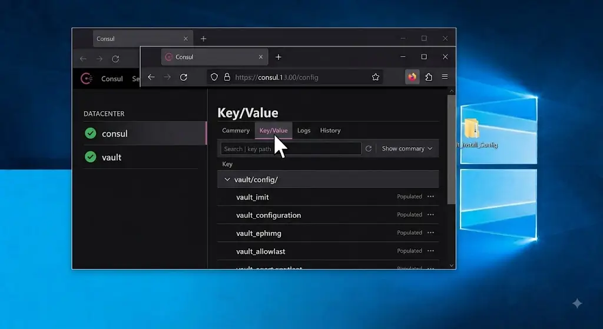The width and height of the screenshot is (603, 329).
Task: Open the vault_ephimg key
Action: 259,233
